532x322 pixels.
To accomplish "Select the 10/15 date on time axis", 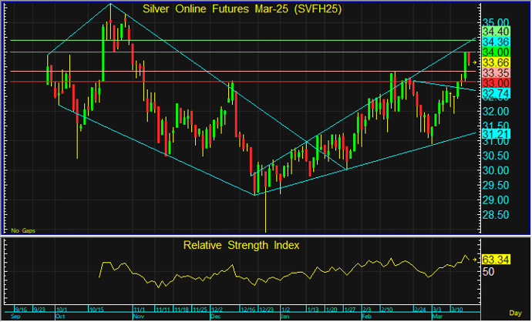I will click(x=98, y=309).
